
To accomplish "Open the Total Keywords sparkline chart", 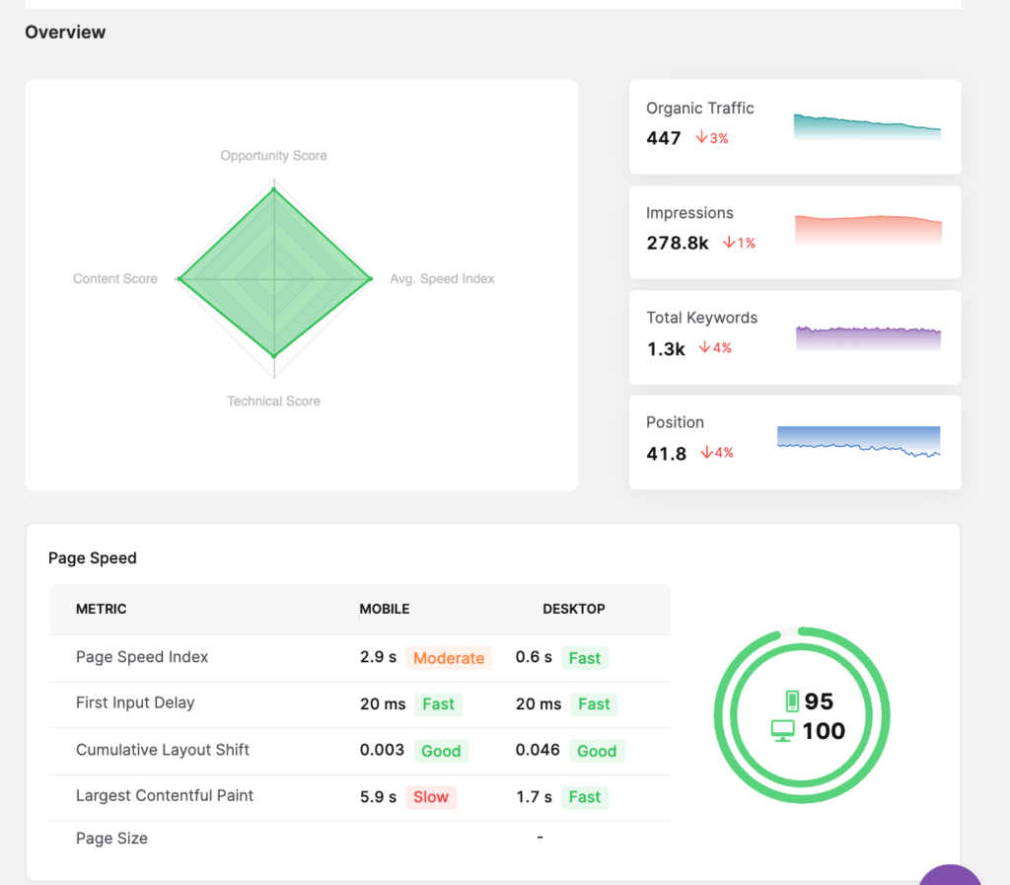I will tap(868, 338).
